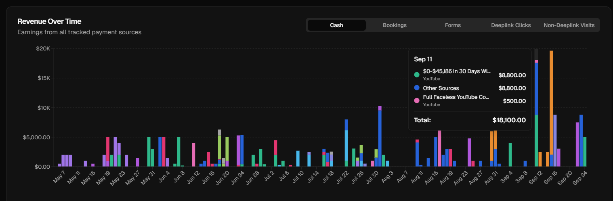Select the Cash tab
Viewport: 613px width, 201px height.
point(336,25)
